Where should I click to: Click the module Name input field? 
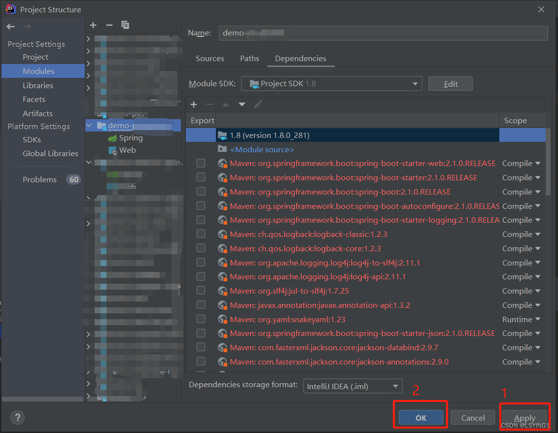click(x=384, y=33)
